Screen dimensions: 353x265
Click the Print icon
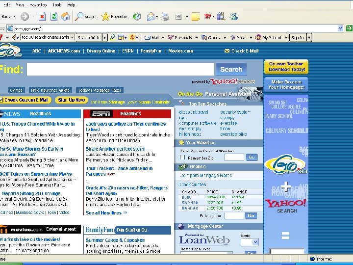(x=165, y=17)
